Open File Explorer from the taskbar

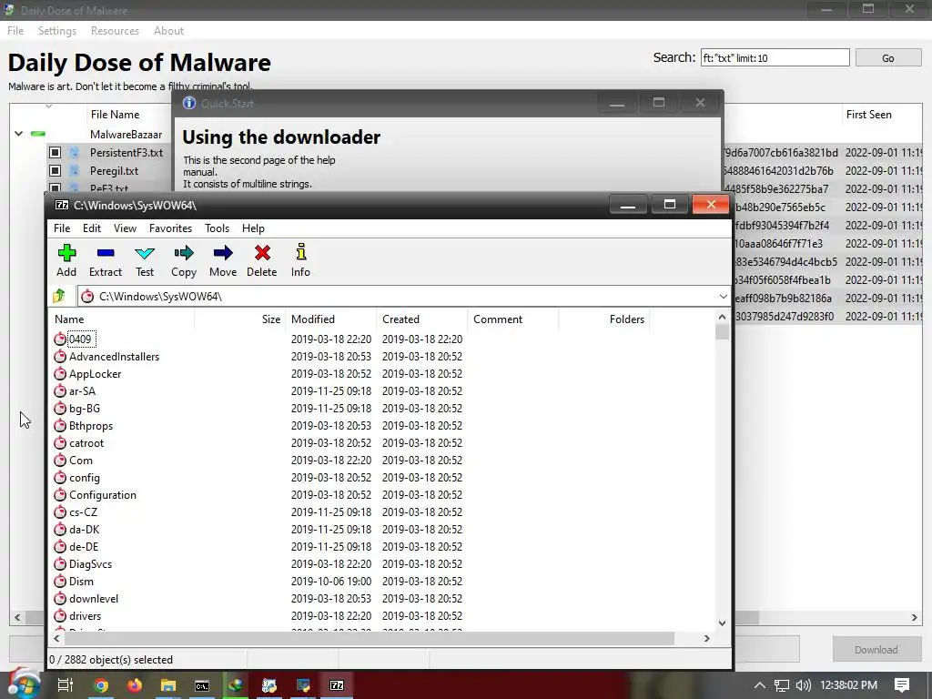tap(168, 685)
